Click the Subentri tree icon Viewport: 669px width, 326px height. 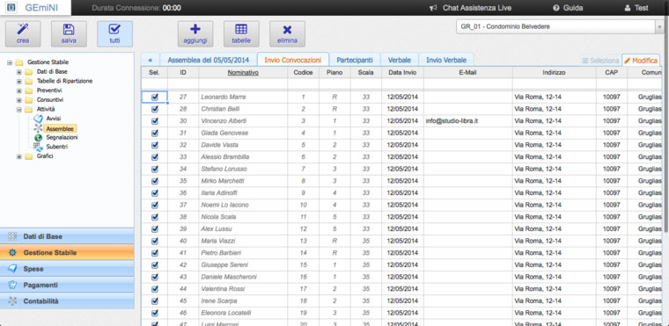[39, 147]
